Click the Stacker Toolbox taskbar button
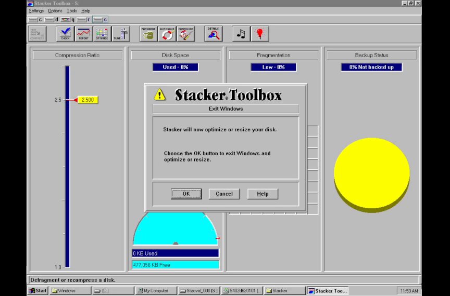Viewport: 450px width, 296px height. (328, 291)
